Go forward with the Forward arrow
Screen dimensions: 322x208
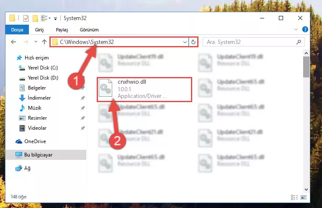(x=26, y=42)
